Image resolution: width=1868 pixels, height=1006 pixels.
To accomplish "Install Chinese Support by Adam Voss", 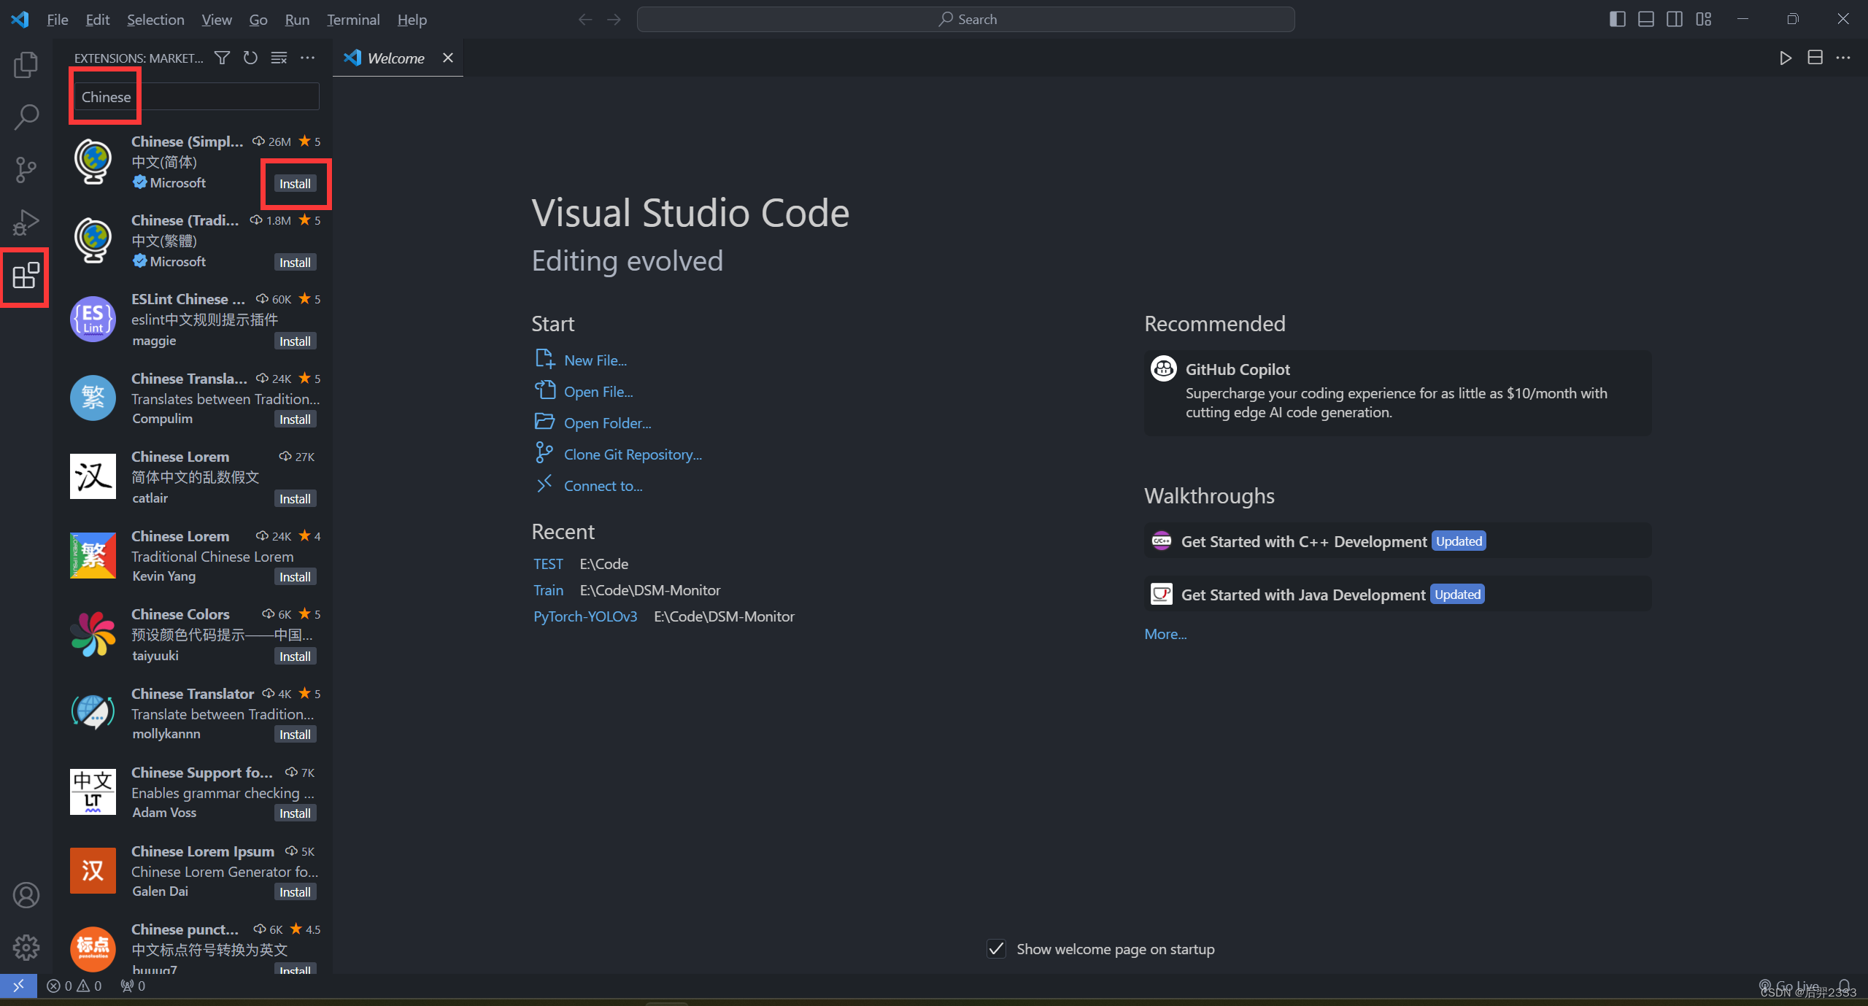I will tap(295, 813).
